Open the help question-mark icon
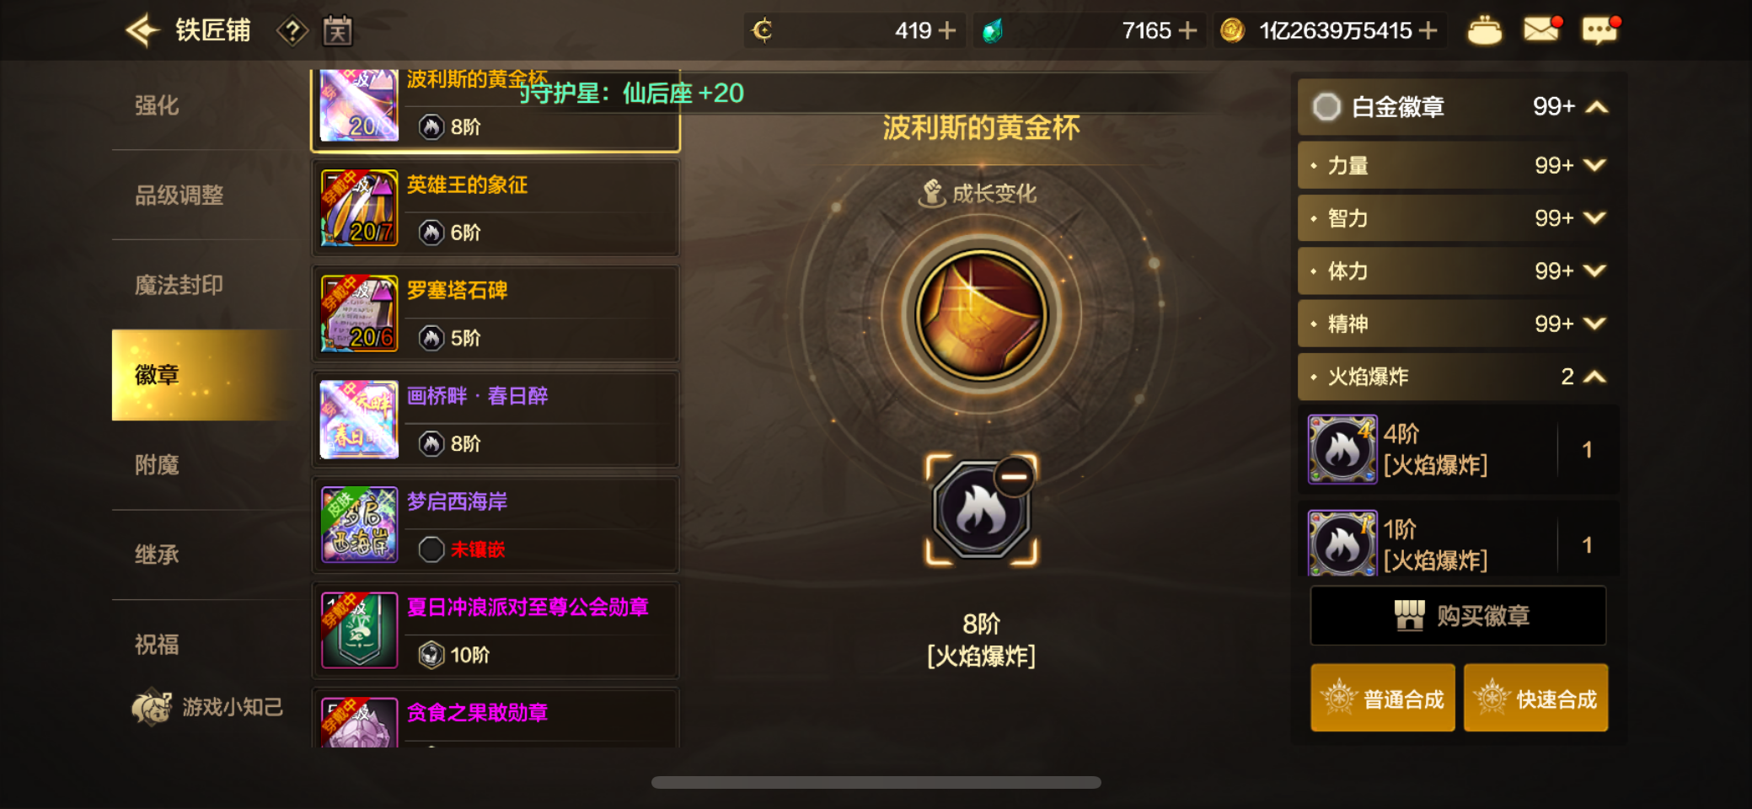This screenshot has height=809, width=1752. click(292, 32)
